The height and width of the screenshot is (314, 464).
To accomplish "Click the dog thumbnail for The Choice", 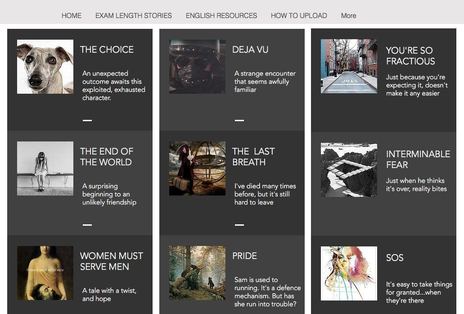I will click(x=45, y=67).
